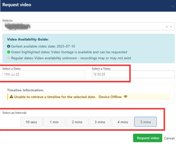Choose the 2 mins interval
The image size is (176, 144).
(x=77, y=122)
